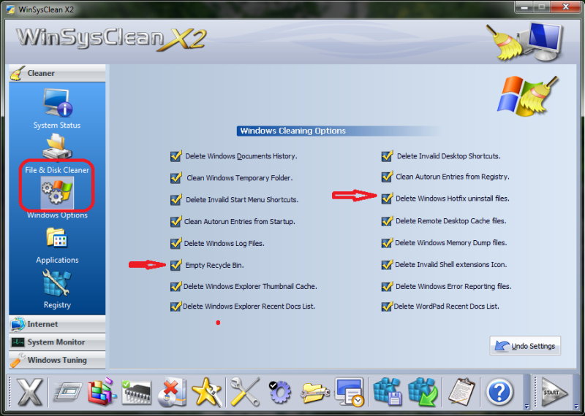The width and height of the screenshot is (585, 416).
Task: Open the blue question mark help icon
Action: coord(499,392)
